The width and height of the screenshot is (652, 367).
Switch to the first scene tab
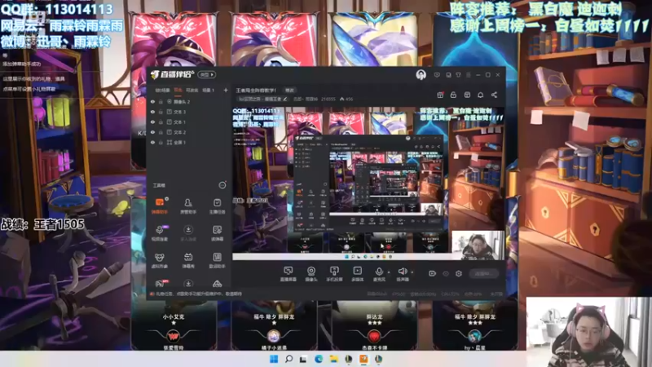point(162,91)
